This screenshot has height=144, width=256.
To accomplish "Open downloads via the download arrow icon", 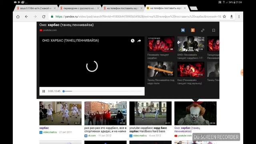I will point(232,16).
